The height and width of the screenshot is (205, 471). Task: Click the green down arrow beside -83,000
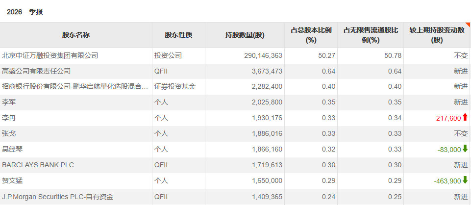point(465,149)
